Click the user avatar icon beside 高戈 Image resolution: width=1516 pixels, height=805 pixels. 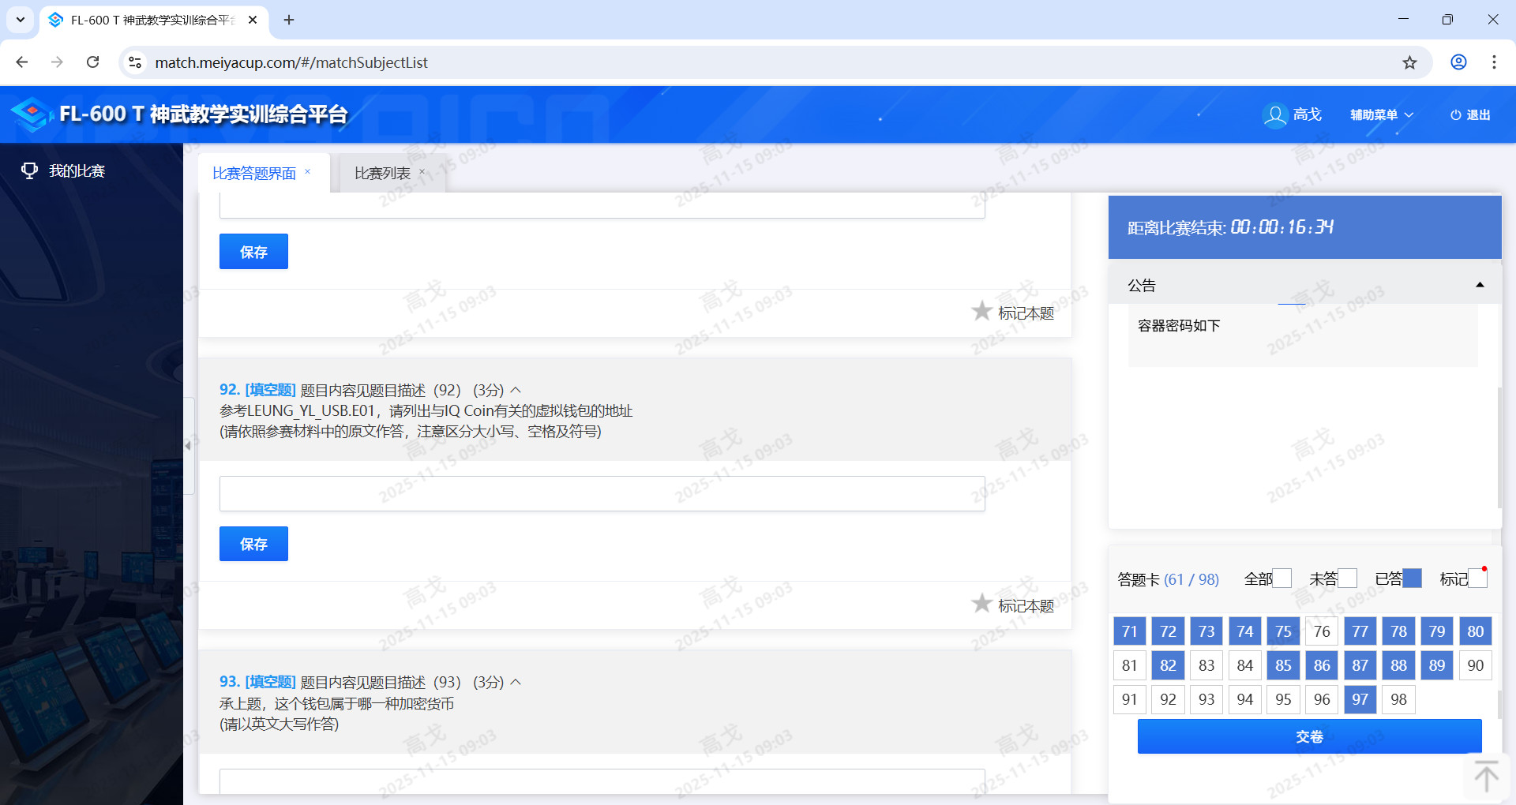point(1274,115)
